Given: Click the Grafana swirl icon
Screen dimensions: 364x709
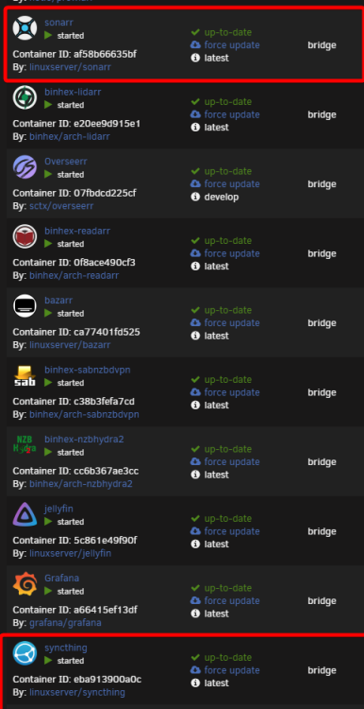Looking at the screenshot, I should (25, 584).
